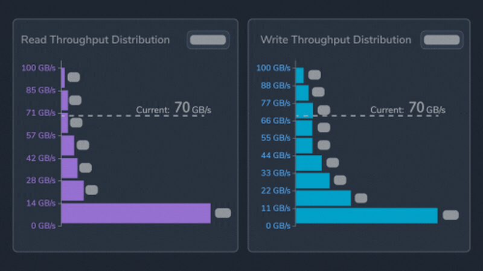Click the topmost purple bar near 100 GB/s
The image size is (483, 271).
[63, 77]
